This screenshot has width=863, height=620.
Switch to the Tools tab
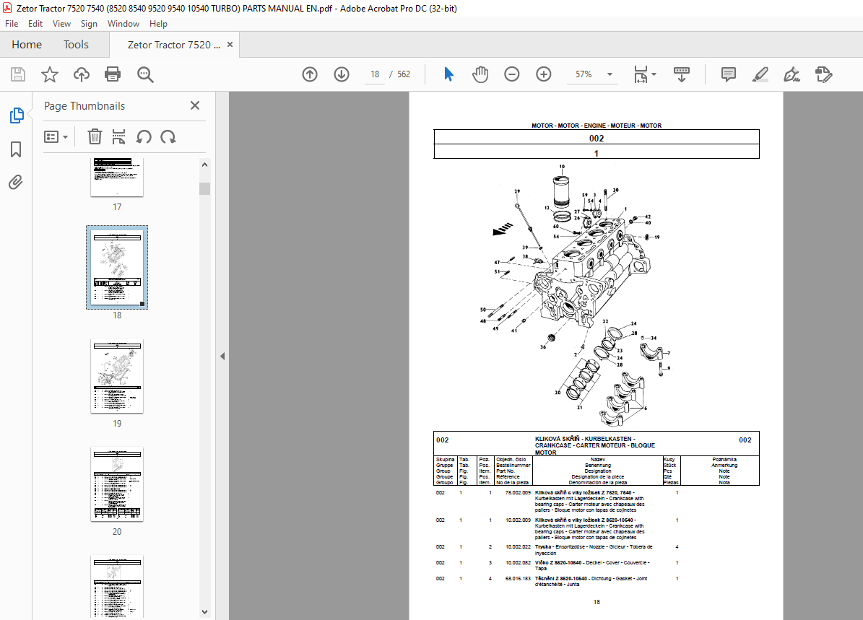[76, 45]
